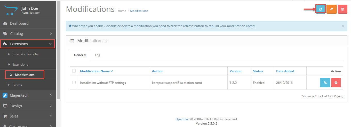Open Extension Installer in the sidebar
Viewport: 351px width, 127px height.
tap(26, 54)
